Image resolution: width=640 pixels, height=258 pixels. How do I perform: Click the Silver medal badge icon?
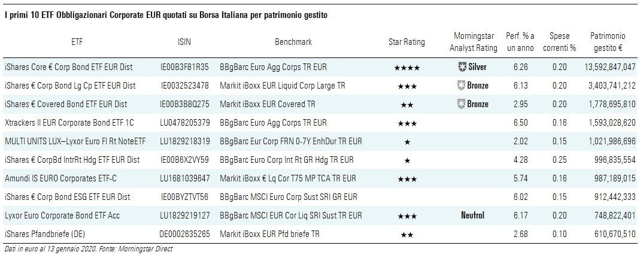point(460,67)
